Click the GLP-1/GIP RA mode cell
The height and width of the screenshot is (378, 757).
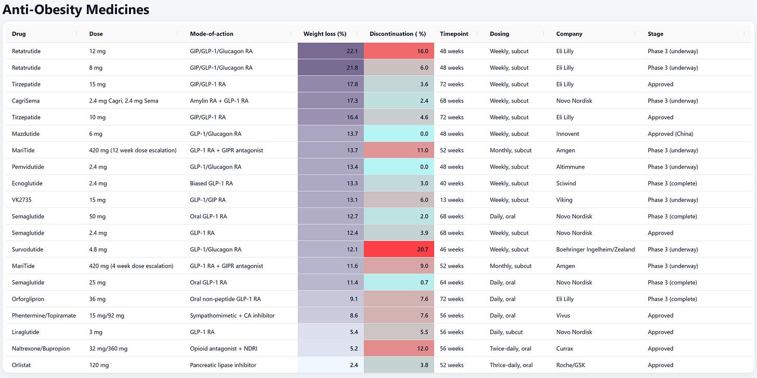(x=208, y=200)
